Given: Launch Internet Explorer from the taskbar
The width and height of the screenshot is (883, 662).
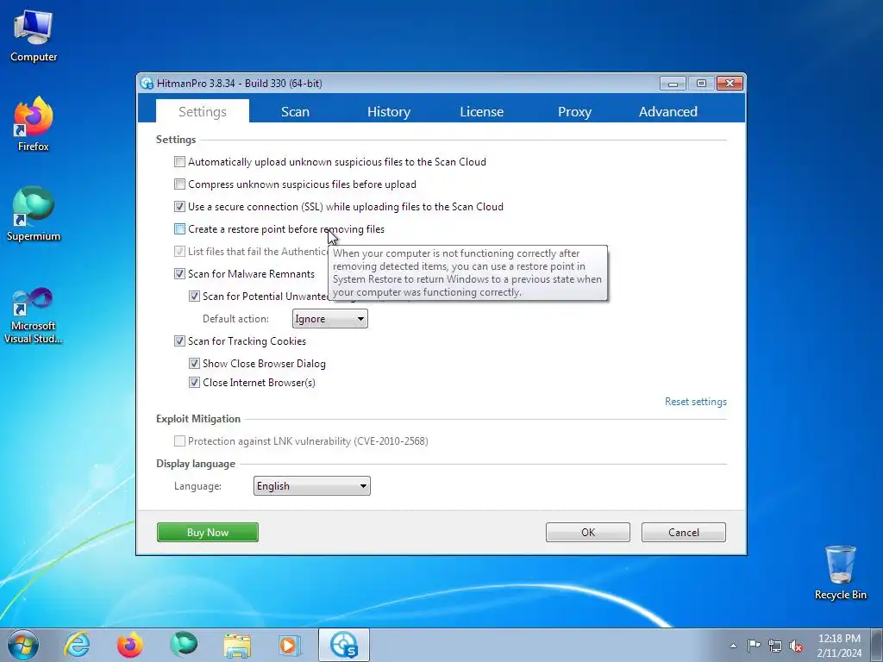Looking at the screenshot, I should click(77, 645).
